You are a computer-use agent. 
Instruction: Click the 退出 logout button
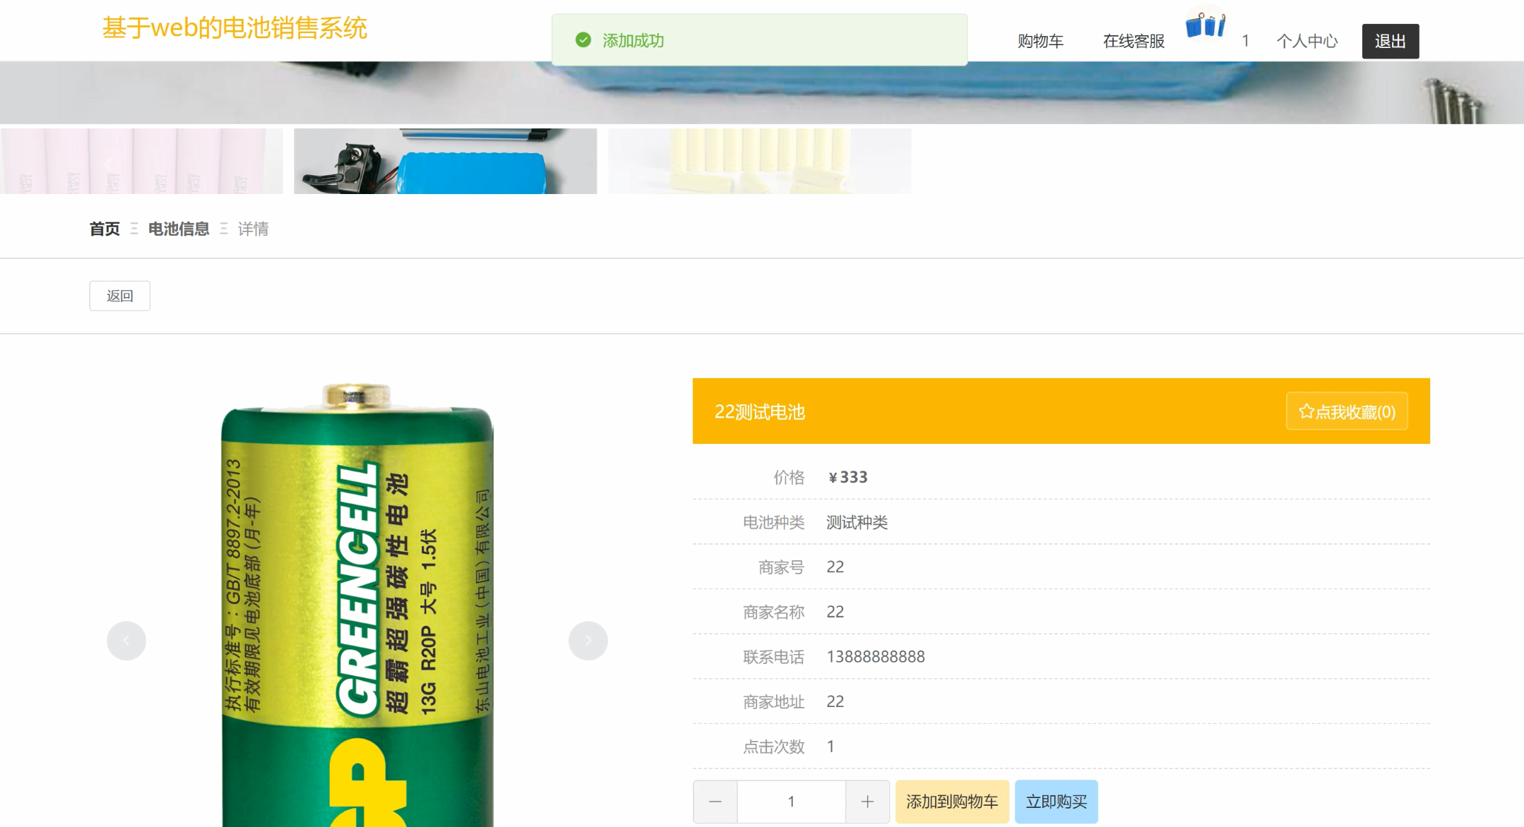coord(1390,41)
